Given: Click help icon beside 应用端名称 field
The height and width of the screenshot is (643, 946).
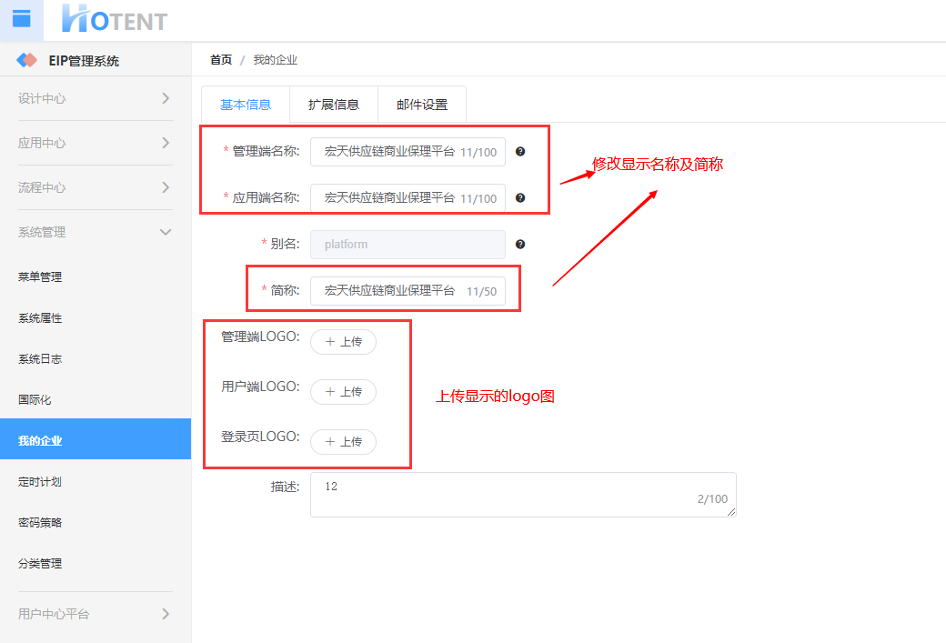Looking at the screenshot, I should tap(520, 197).
